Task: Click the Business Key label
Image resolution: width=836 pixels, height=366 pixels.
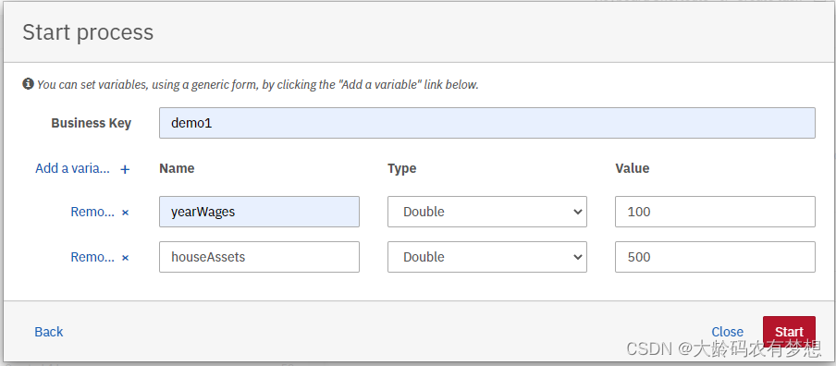Action: (92, 123)
